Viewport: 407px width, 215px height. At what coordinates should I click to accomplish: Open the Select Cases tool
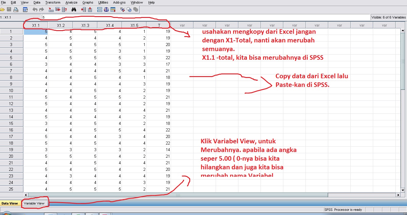[113, 9]
